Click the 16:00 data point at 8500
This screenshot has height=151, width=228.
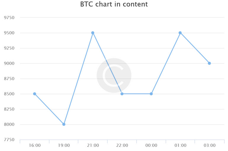pos(35,94)
